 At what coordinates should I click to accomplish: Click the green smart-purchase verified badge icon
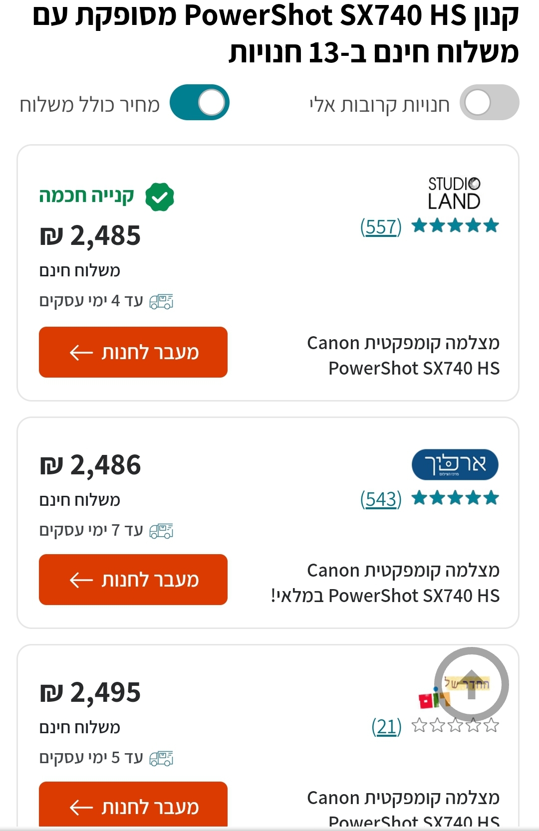[x=160, y=197]
